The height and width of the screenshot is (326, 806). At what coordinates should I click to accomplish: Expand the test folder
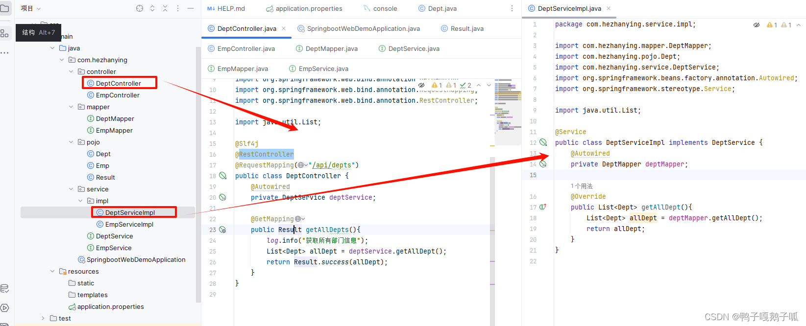tap(43, 318)
